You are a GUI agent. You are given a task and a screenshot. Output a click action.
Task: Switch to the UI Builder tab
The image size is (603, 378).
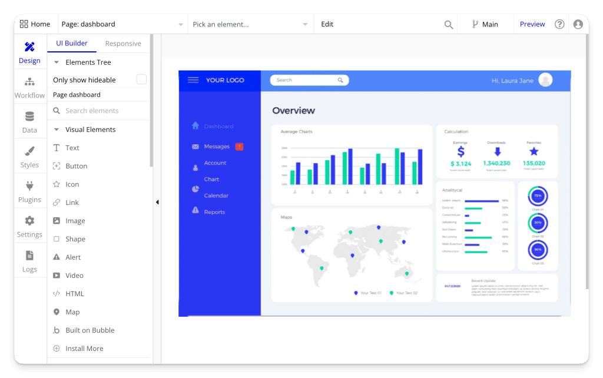(x=72, y=44)
